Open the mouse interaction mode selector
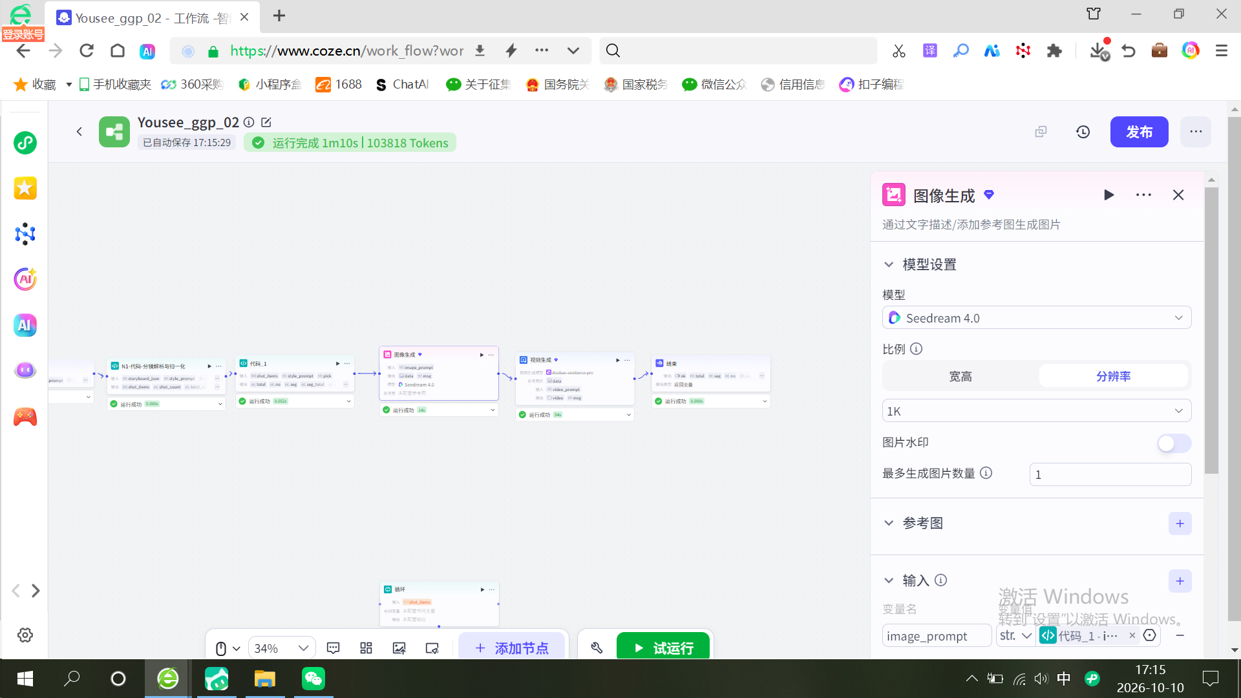This screenshot has height=698, width=1241. pyautogui.click(x=227, y=648)
